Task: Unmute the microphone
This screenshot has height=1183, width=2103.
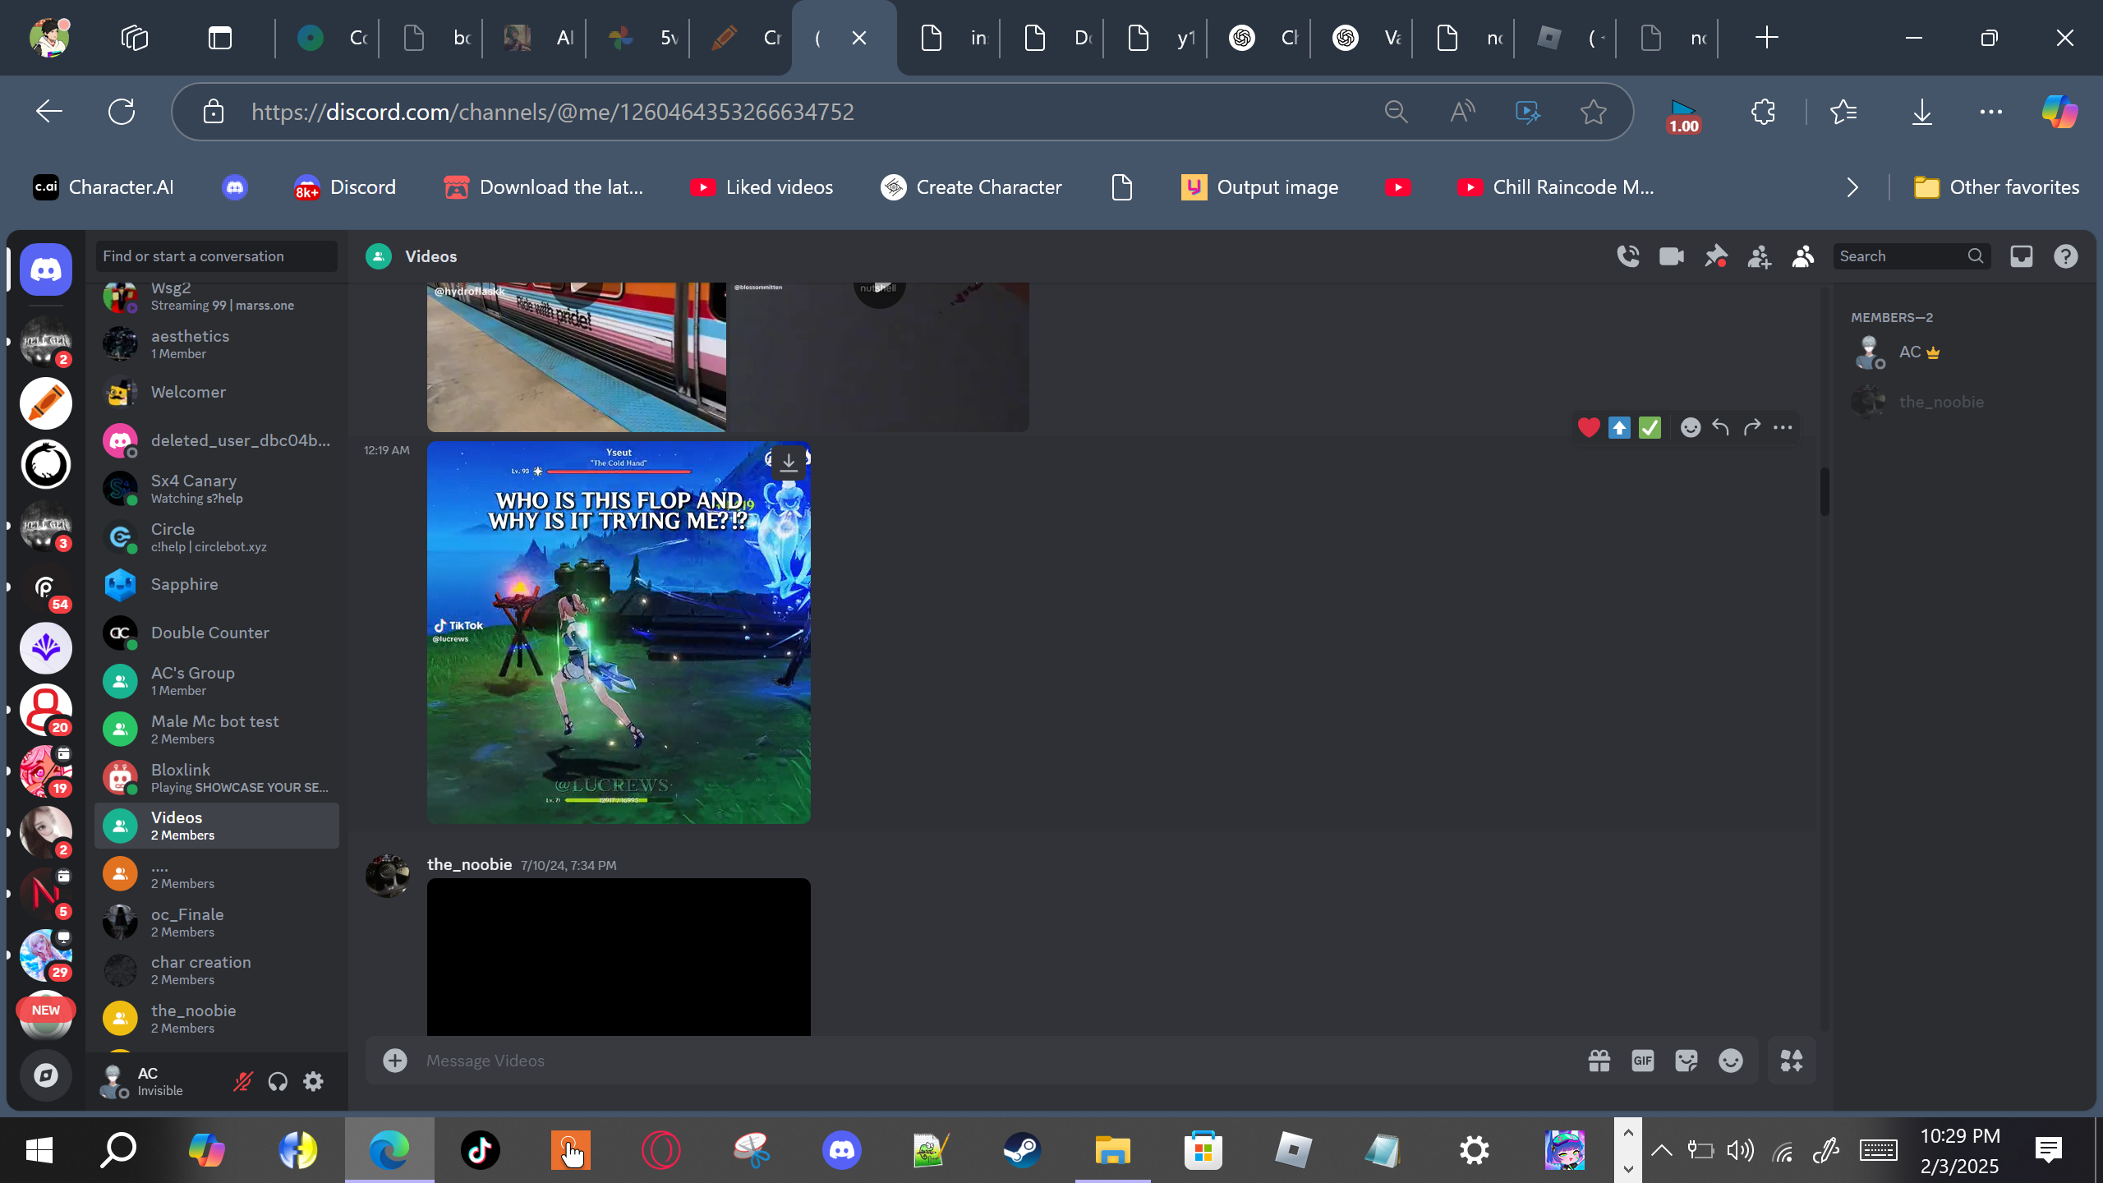Action: click(x=242, y=1081)
